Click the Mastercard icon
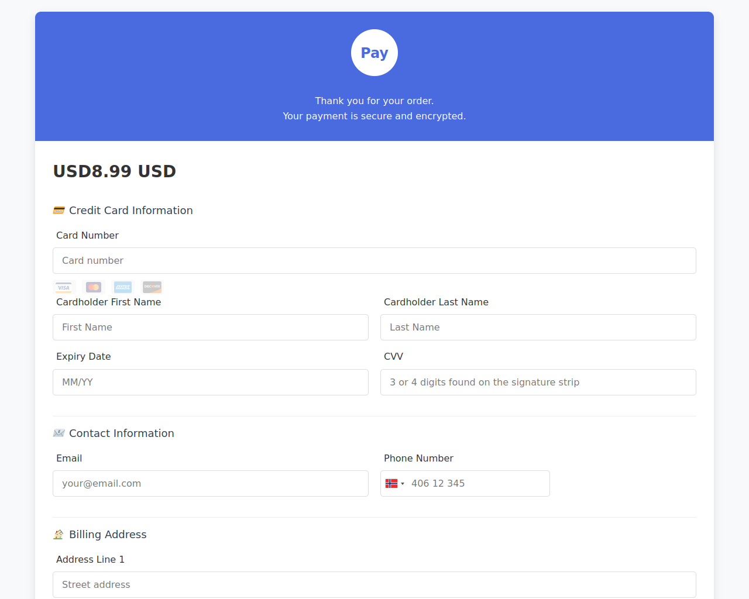This screenshot has height=599, width=749. (94, 287)
